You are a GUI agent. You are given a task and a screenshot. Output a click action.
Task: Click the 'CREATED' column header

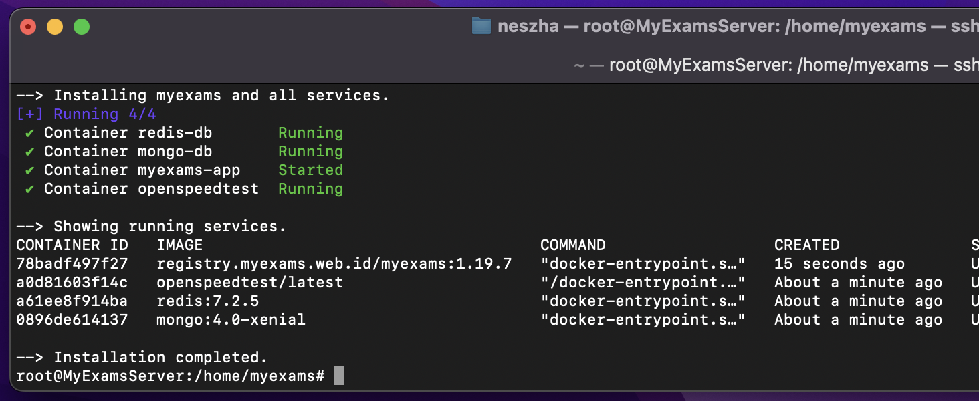point(807,245)
